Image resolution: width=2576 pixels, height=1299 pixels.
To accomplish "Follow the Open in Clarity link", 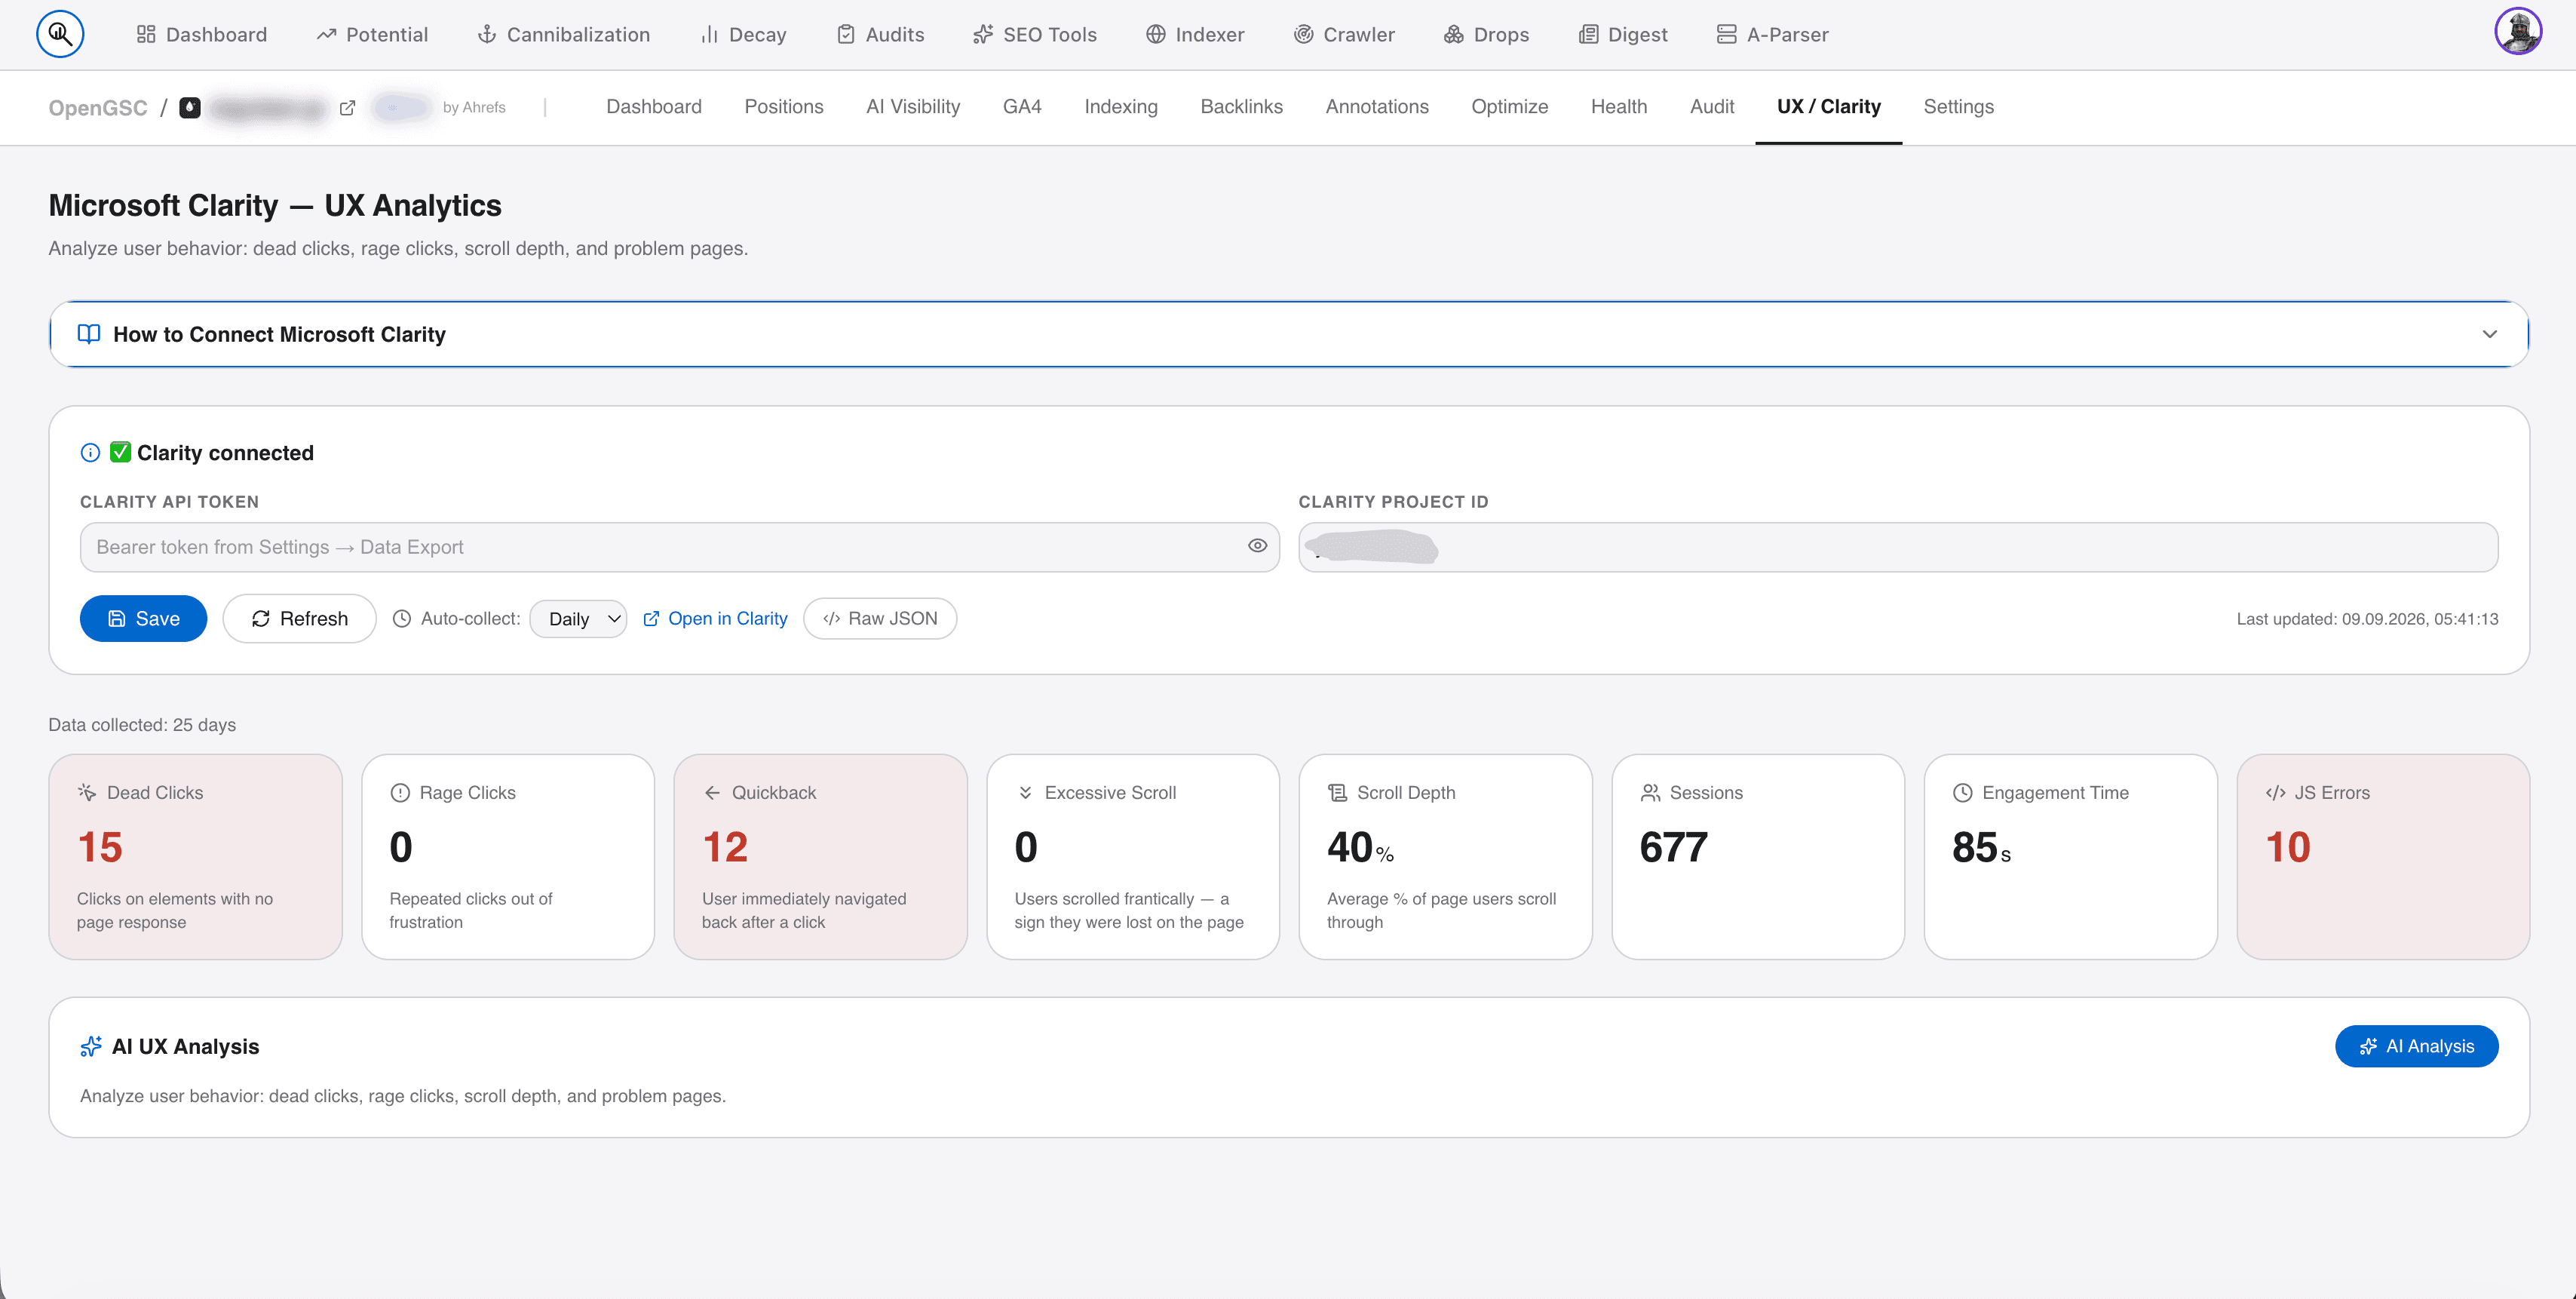I will click(x=715, y=619).
